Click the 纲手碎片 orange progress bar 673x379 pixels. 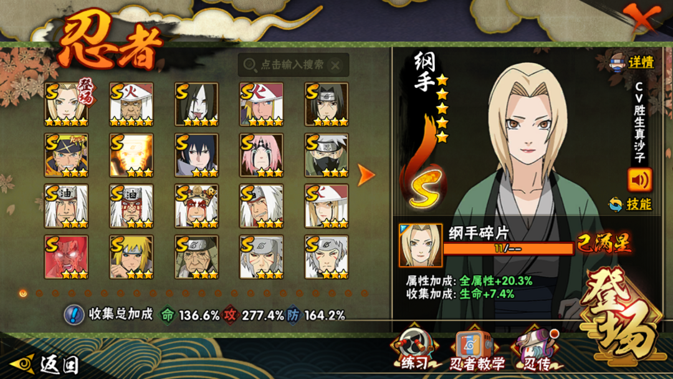tap(508, 249)
